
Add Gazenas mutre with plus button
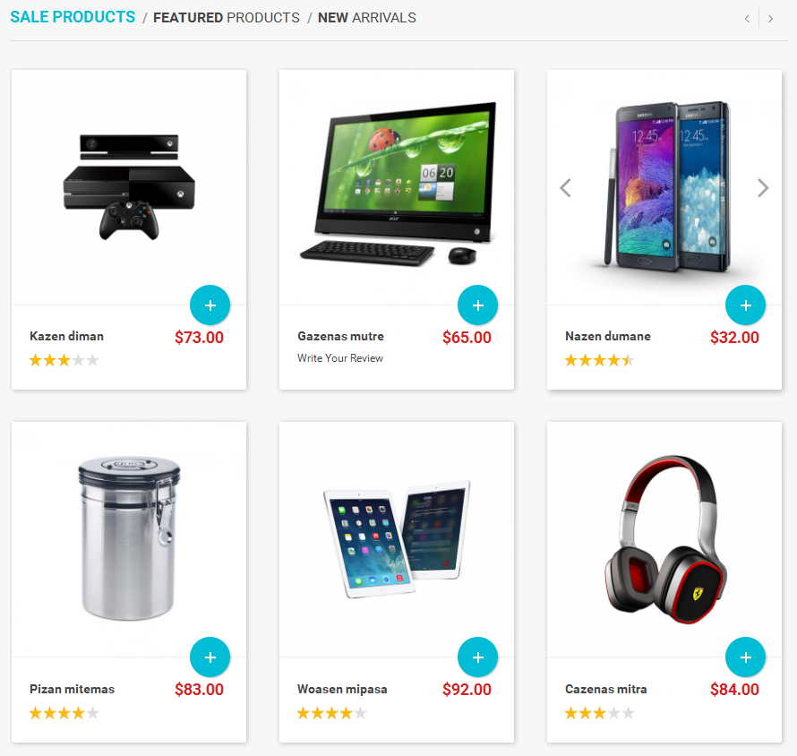click(x=478, y=305)
